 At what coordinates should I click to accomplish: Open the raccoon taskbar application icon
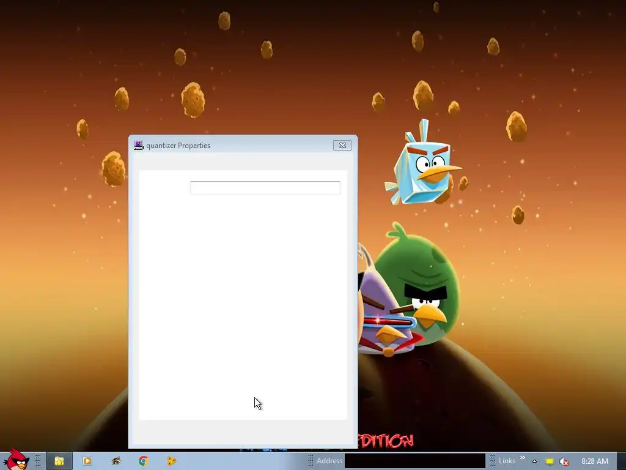116,461
